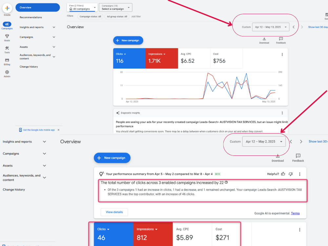Go to previous date range in lower overview

(x=291, y=142)
